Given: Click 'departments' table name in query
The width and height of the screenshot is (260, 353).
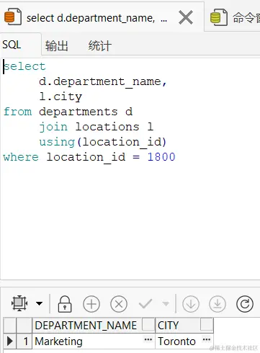Looking at the screenshot, I should pyautogui.click(x=79, y=112).
